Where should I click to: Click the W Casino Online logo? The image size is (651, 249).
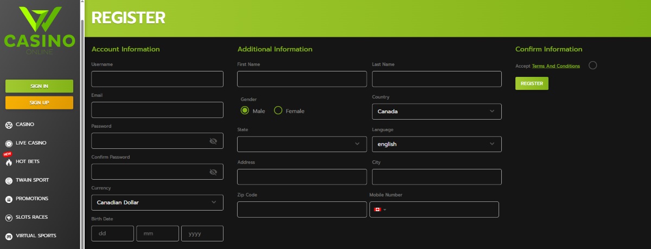tap(39, 30)
